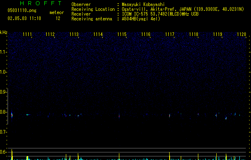Click the yellow intensity spike below 1117

(x=170, y=156)
